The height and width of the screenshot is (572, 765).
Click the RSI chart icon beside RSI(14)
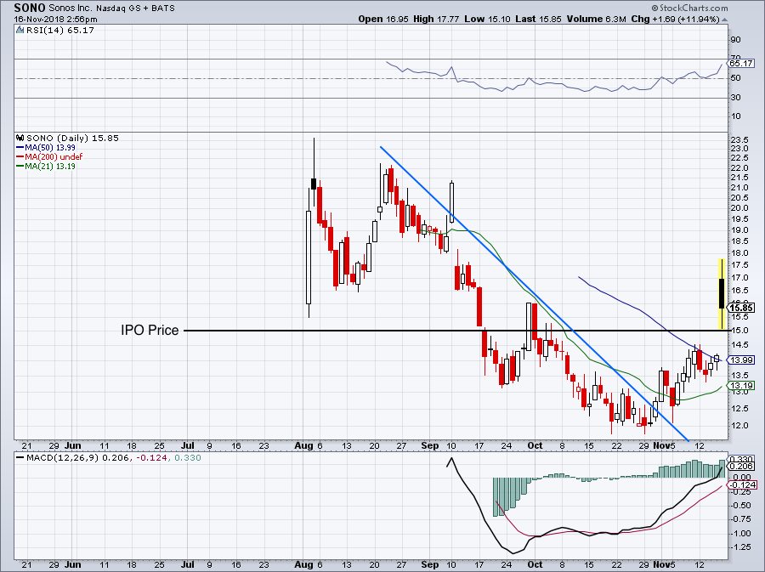20,31
